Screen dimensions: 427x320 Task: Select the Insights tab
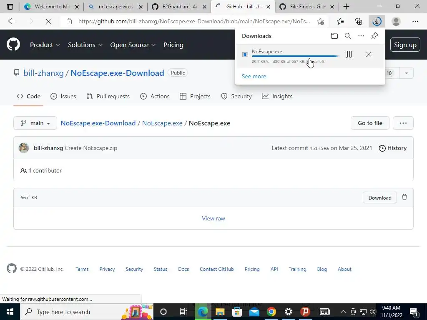(x=277, y=96)
